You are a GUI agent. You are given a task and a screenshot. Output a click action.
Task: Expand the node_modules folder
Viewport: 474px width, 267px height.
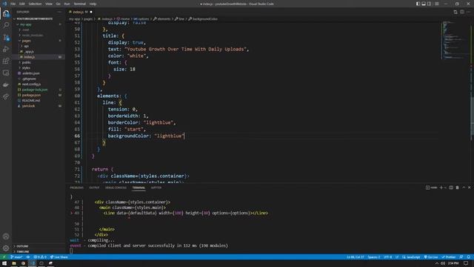(33, 35)
